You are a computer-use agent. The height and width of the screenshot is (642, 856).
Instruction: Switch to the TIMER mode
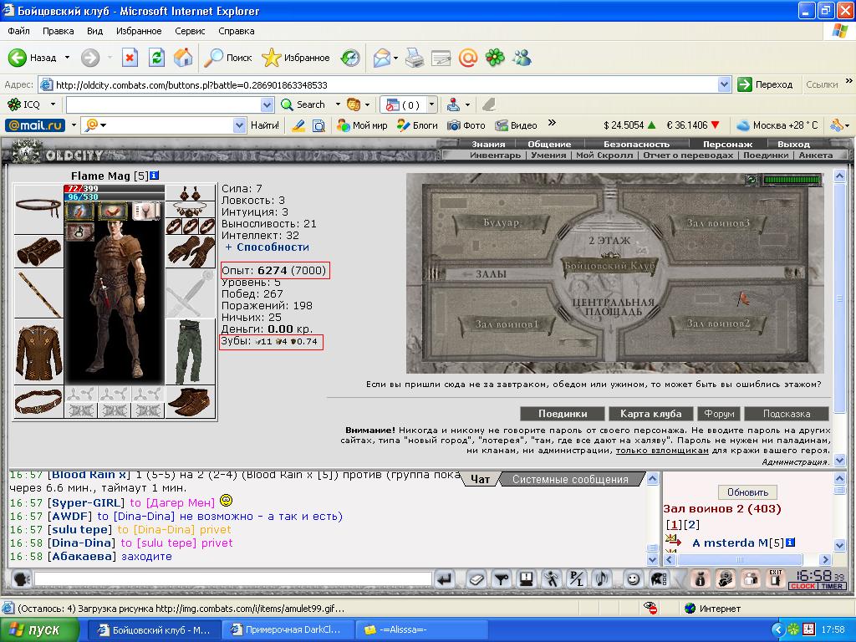[x=832, y=586]
